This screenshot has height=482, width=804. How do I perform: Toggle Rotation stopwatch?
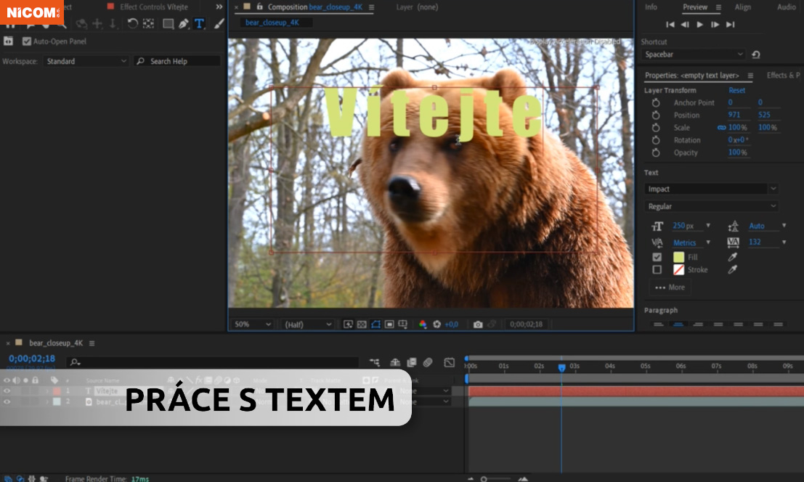pyautogui.click(x=656, y=140)
